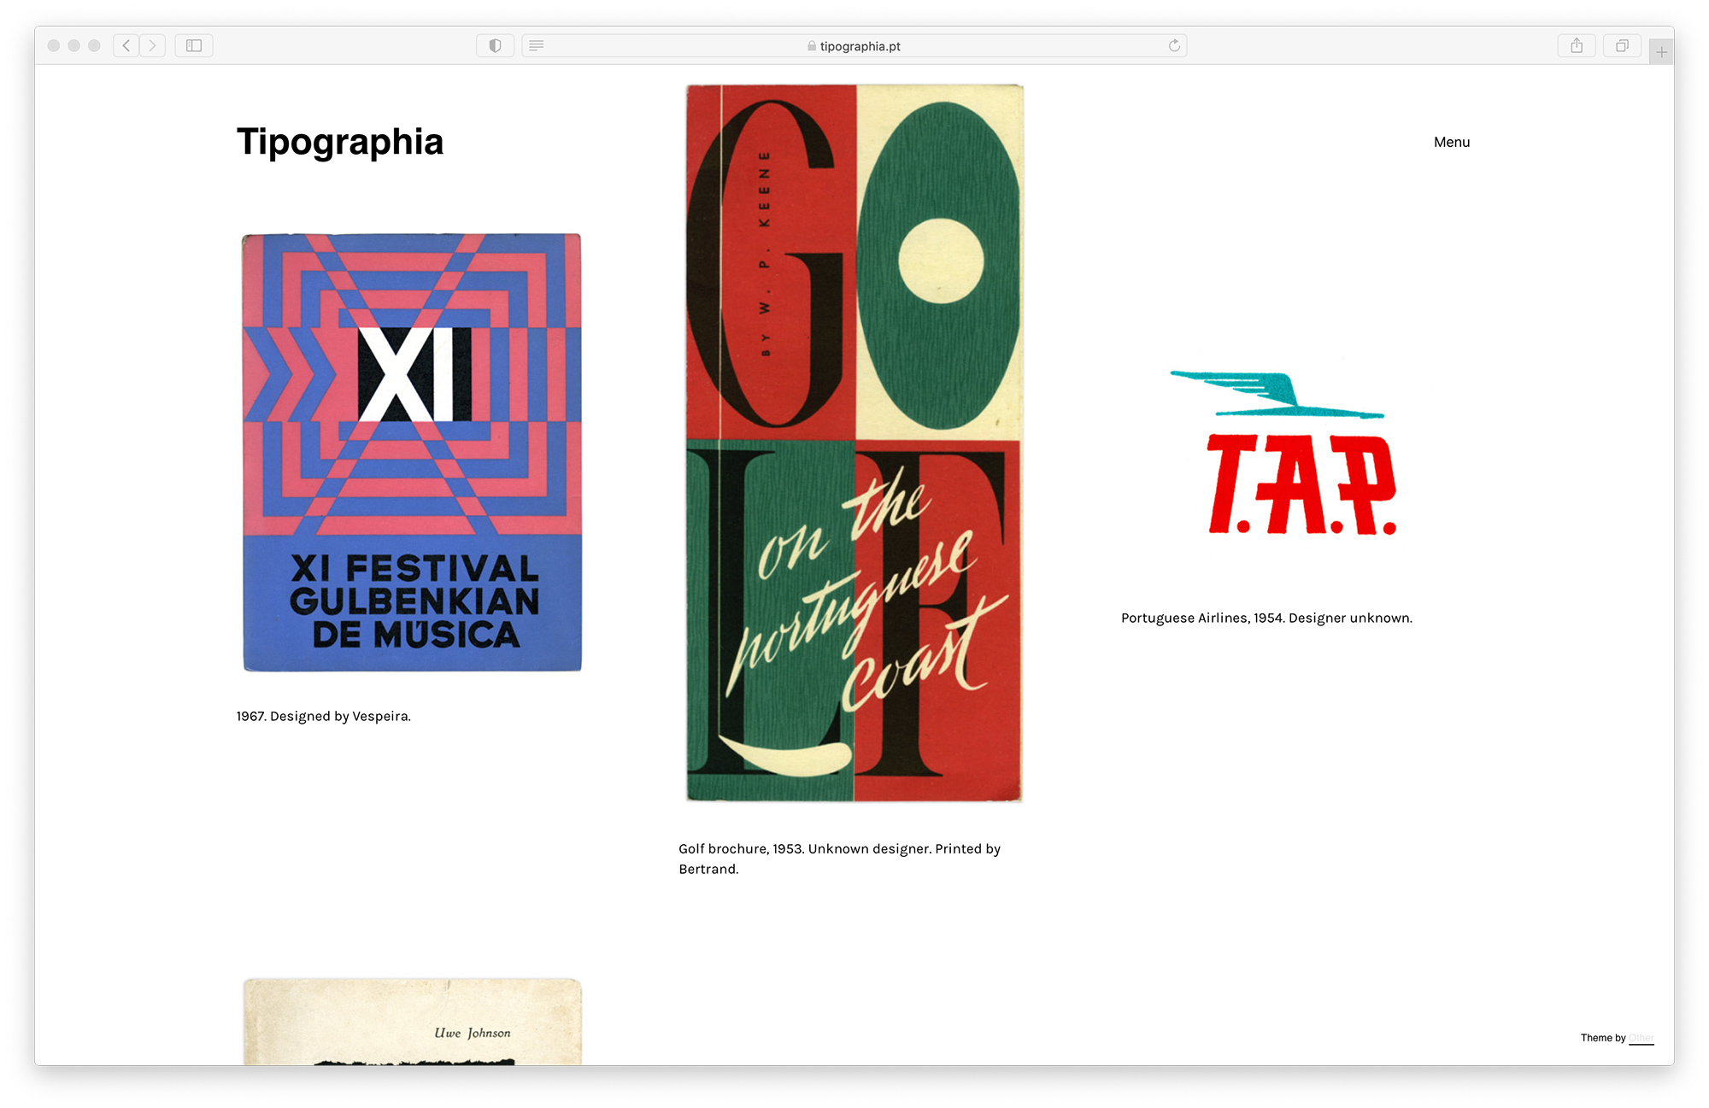Reload the tipographia.pt page
The width and height of the screenshot is (1709, 1108).
[x=1174, y=45]
